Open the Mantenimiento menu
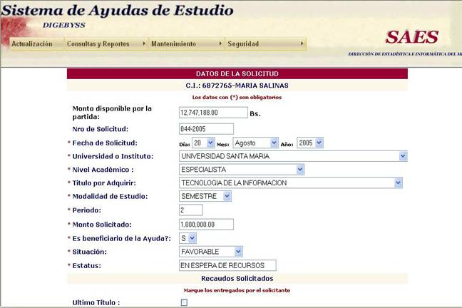 [x=187, y=43]
